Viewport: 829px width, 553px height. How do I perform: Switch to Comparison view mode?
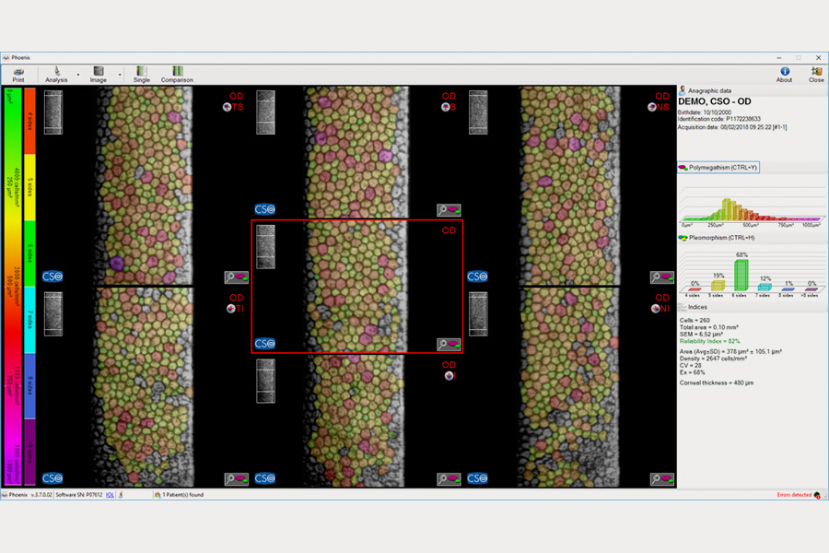pos(177,74)
